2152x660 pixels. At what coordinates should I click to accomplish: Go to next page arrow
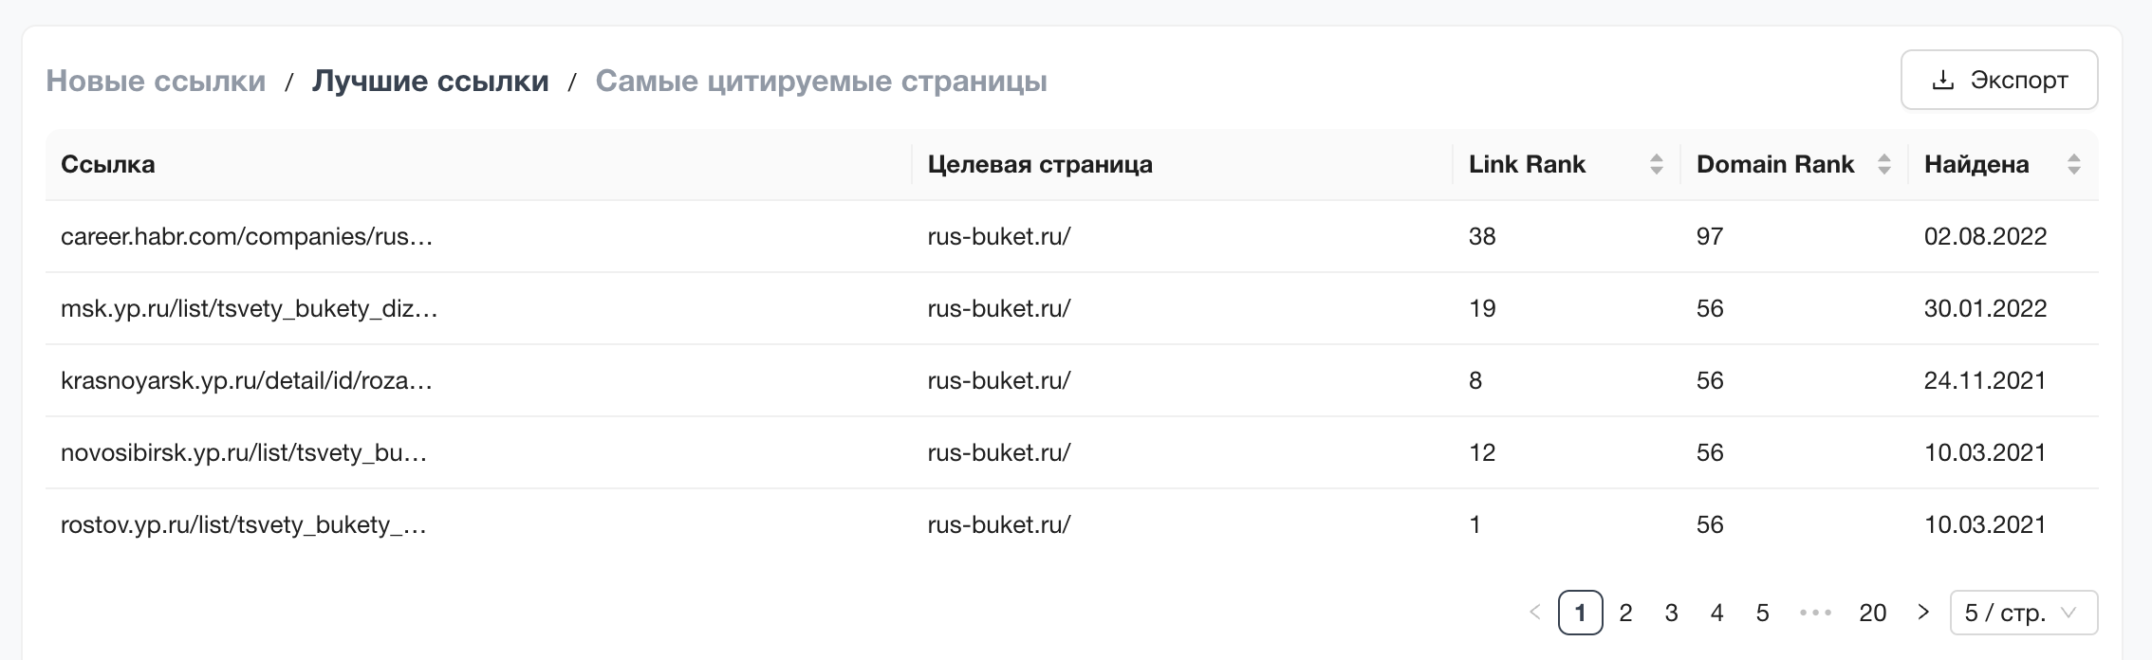click(1922, 613)
